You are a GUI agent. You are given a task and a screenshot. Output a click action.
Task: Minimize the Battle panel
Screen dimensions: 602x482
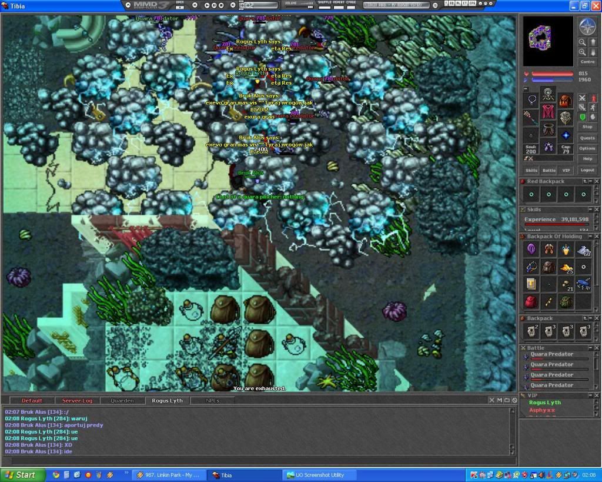pos(590,348)
